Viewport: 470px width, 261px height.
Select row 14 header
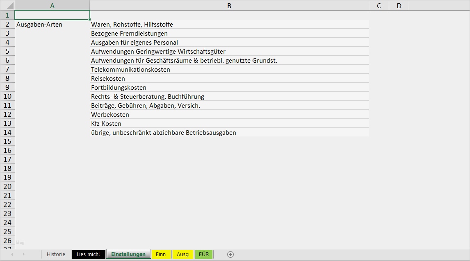coord(7,132)
